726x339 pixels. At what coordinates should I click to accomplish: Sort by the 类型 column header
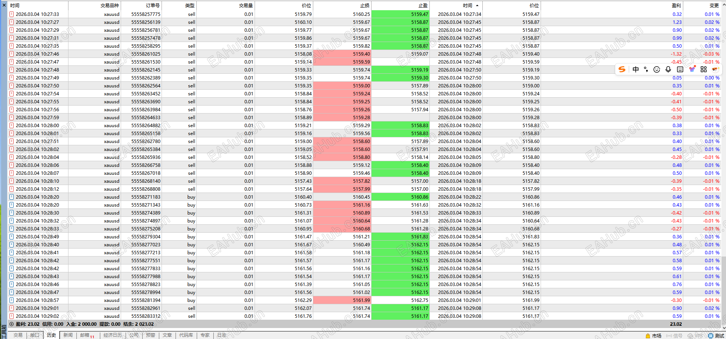[x=179, y=6]
